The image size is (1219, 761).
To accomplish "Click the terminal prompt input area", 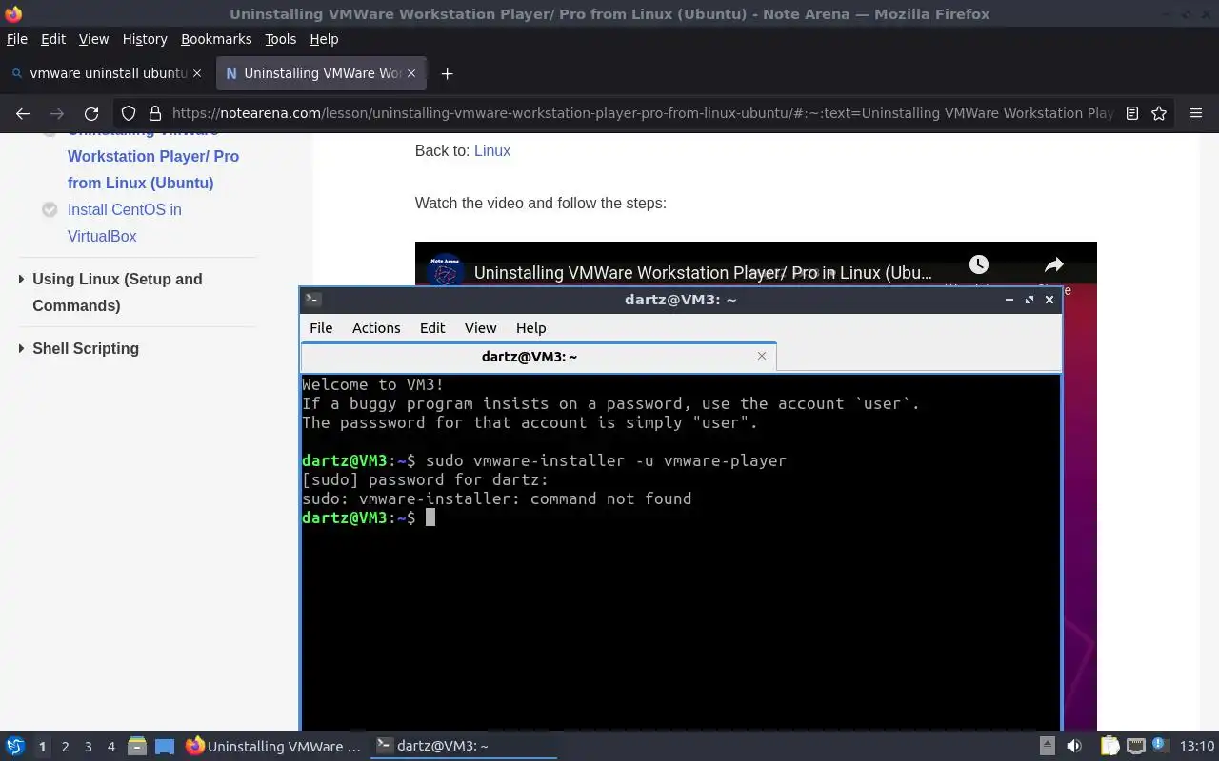I will click(x=430, y=517).
